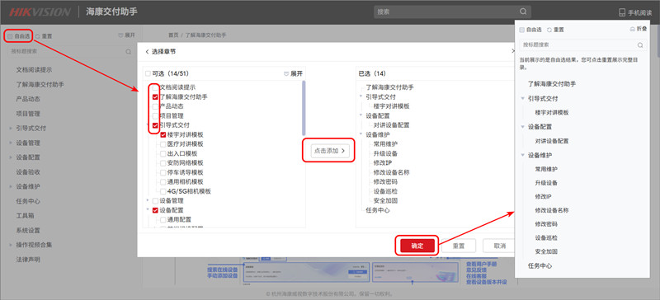Viewport: 660px width, 300px height.
Task: Click search icon in the right panel title search
Action: tap(640, 45)
